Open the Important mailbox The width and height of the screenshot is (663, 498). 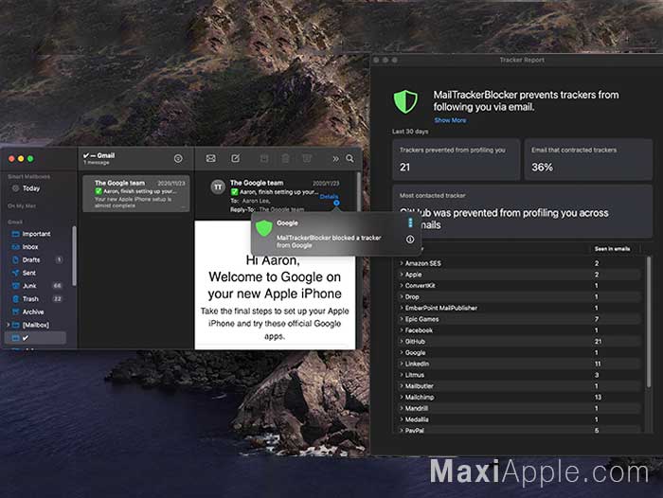point(36,234)
